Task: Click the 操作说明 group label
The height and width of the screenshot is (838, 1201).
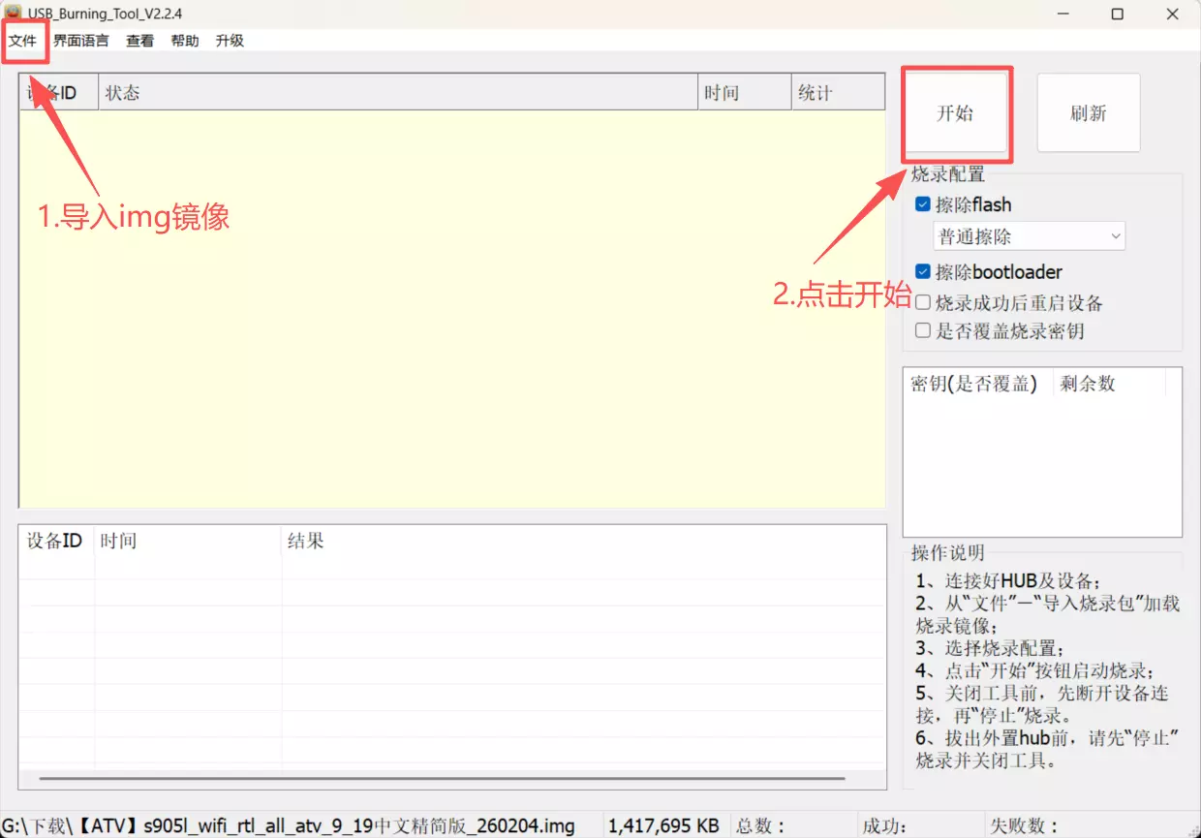Action: pyautogui.click(x=948, y=552)
